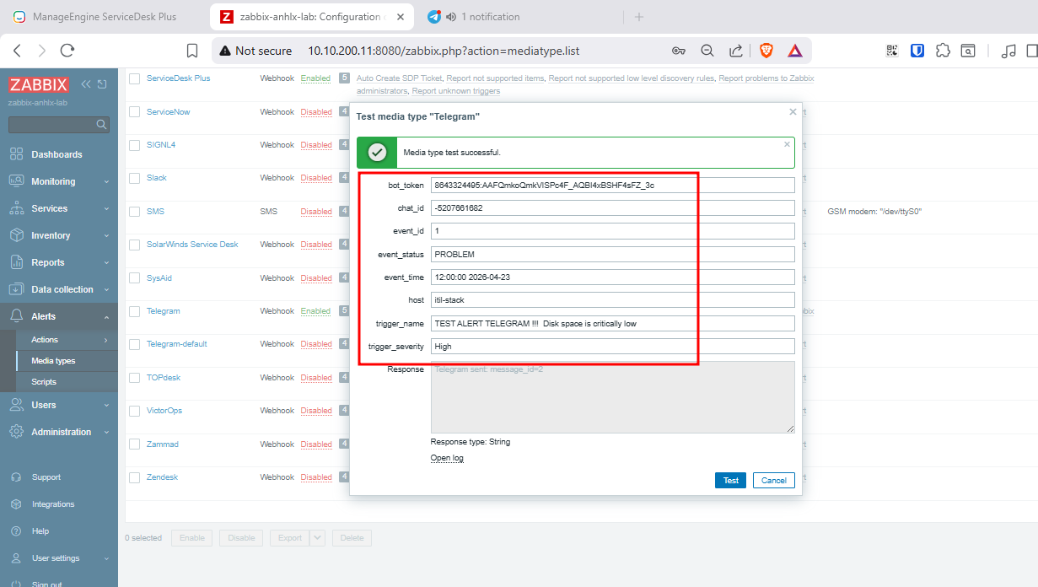Bookmark this page via bookmark icon
This screenshot has width=1038, height=587.
pyautogui.click(x=192, y=51)
